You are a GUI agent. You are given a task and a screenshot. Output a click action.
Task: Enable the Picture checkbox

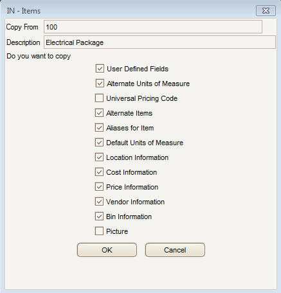(99, 231)
